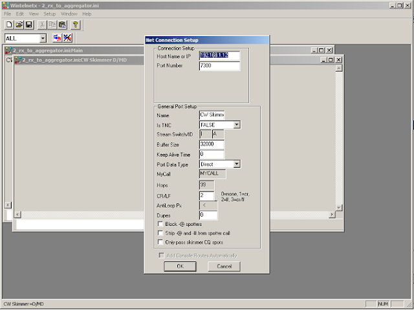414x310 pixels.
Task: Click the disconnect ports icon
Action: pyautogui.click(x=67, y=38)
